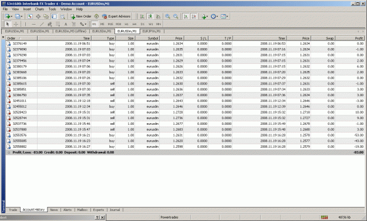367x221 pixels.
Task: Switch to EURJPYm,M1 chart tab
Action: click(x=151, y=31)
